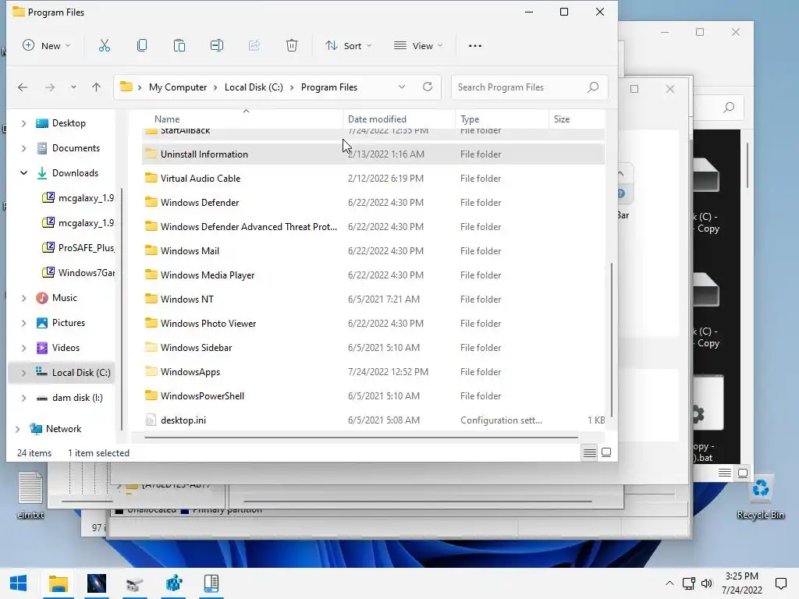Screen dimensions: 799x599
Task: Click the file list vertical scrollbar
Action: click(x=611, y=340)
